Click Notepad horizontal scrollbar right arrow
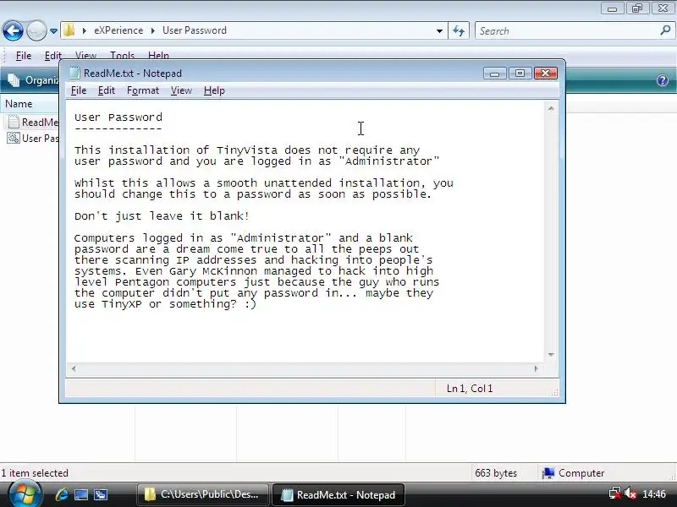The height and width of the screenshot is (507, 677). (x=537, y=368)
